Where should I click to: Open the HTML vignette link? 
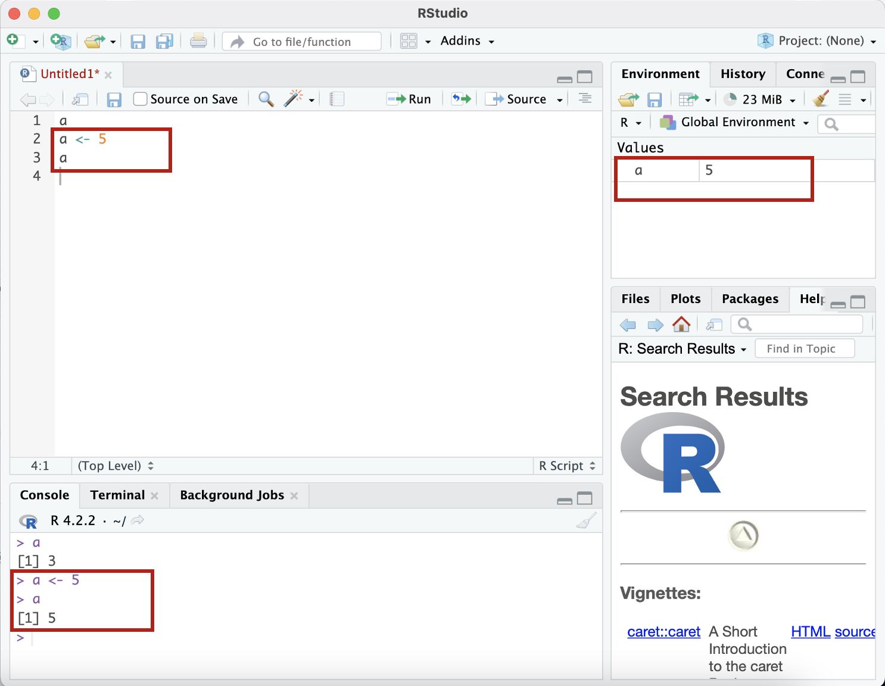click(x=811, y=632)
